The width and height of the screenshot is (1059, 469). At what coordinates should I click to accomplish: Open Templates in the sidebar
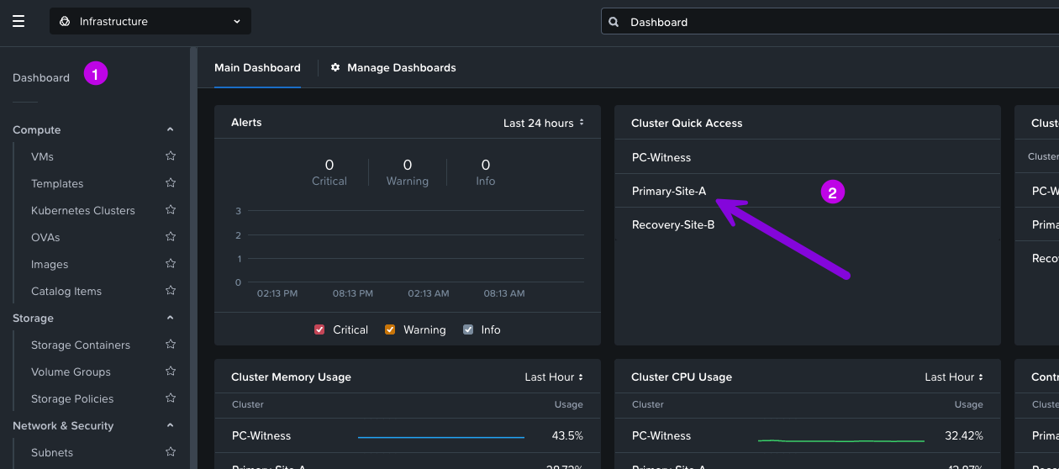(x=57, y=183)
